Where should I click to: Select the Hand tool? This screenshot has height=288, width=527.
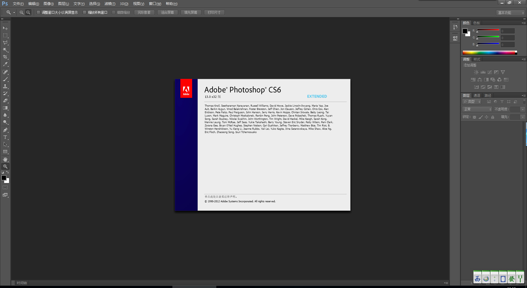[x=5, y=159]
